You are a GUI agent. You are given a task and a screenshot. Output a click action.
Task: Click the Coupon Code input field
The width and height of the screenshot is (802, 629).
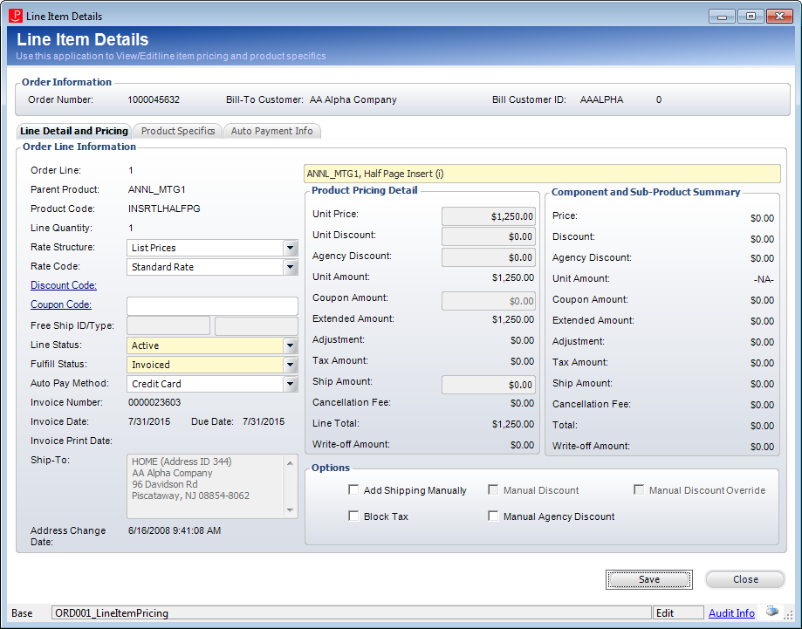[212, 306]
